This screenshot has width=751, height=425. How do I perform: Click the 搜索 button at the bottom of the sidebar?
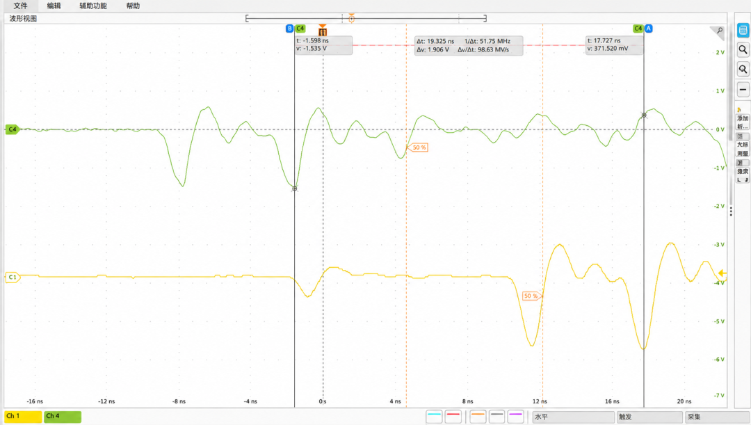click(x=743, y=171)
